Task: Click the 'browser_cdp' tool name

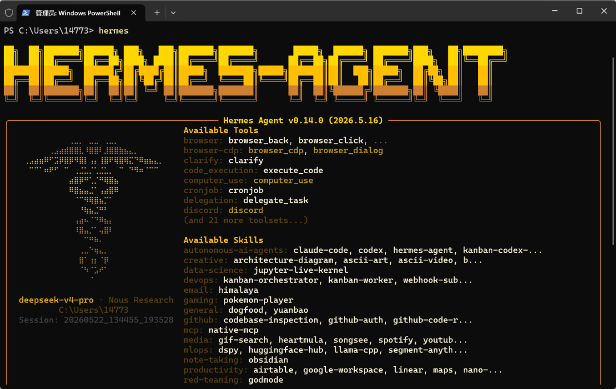Action: point(276,150)
